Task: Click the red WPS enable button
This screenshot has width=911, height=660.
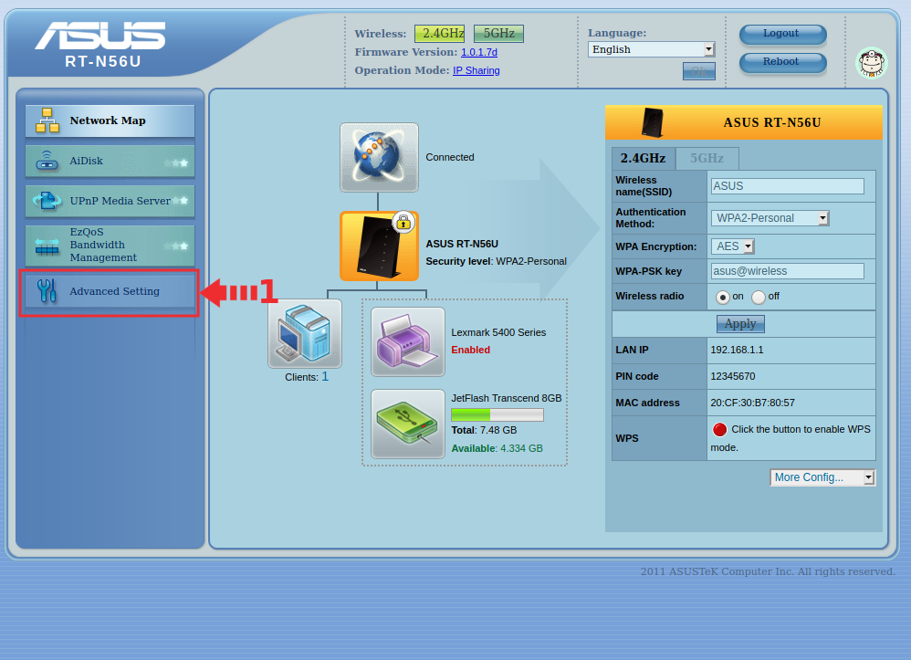Action: tap(719, 429)
